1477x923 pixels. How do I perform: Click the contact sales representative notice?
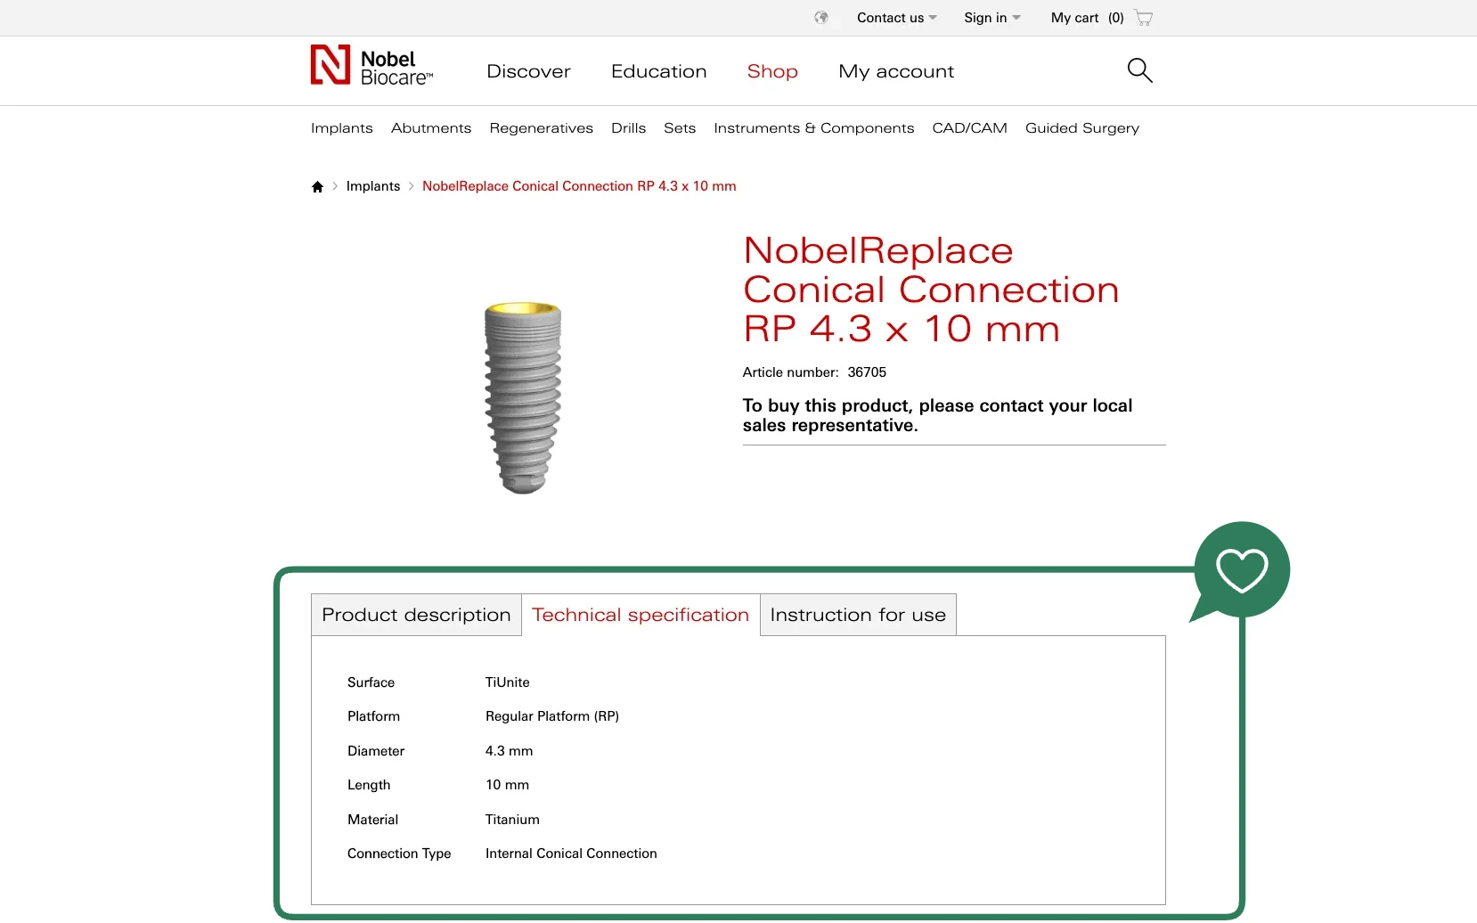(937, 415)
